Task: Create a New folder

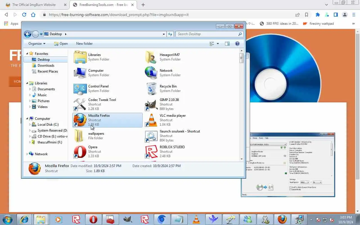Action: (x=84, y=44)
